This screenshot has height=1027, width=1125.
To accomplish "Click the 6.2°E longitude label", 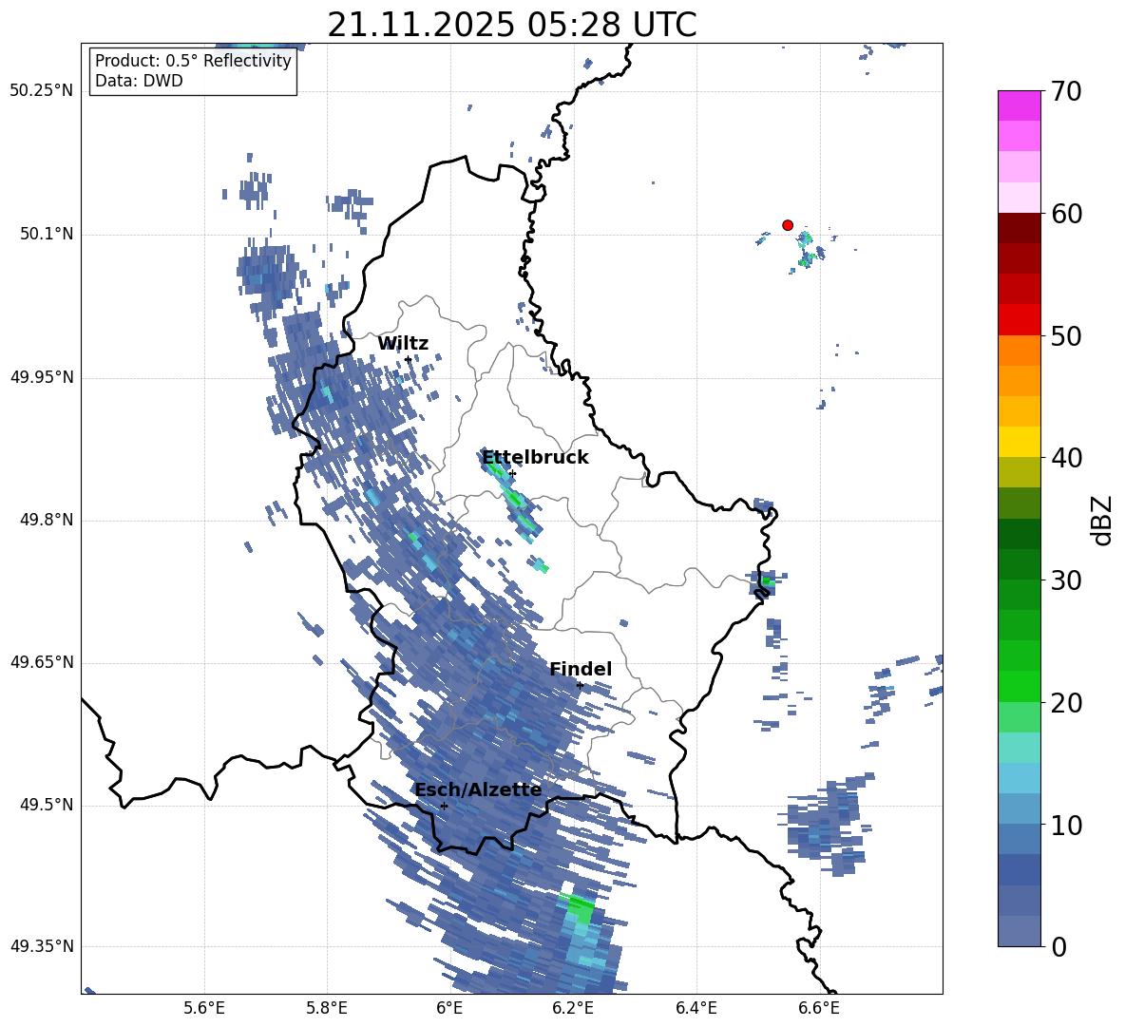I will click(x=573, y=1008).
